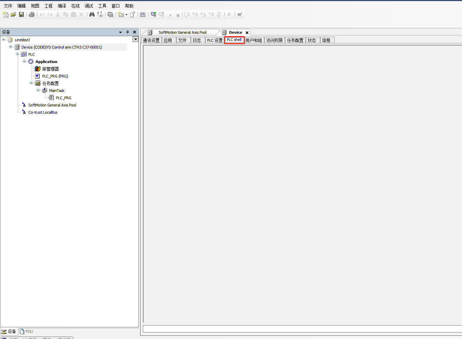This screenshot has width=462, height=339.
Task: Click the Run to Cursor debug icon
Action: coord(211,14)
